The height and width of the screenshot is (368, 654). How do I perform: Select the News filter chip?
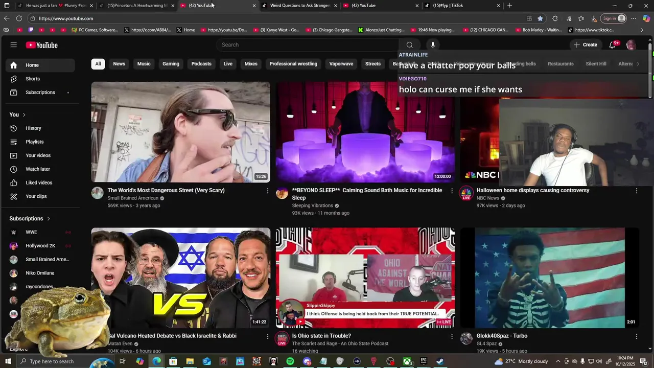click(x=119, y=64)
